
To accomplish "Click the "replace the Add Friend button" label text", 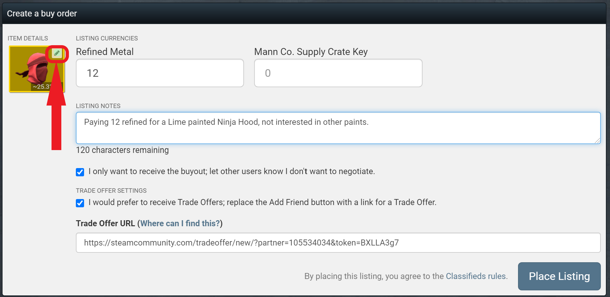I will (x=284, y=203).
